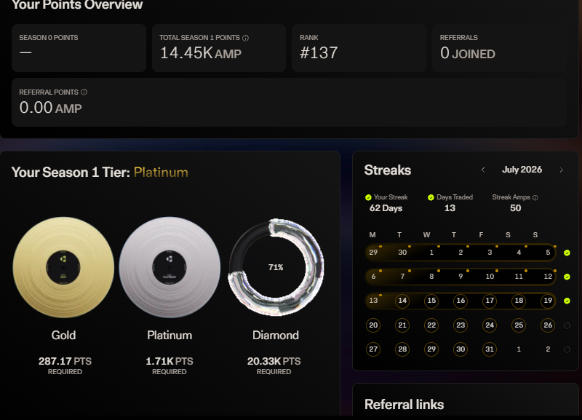Click the #137 rank value
Screen dimensions: 582x420
319,52
